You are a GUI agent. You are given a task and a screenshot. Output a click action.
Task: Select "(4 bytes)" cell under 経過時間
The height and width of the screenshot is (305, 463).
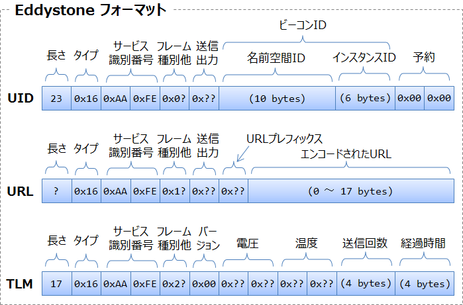[425, 283]
